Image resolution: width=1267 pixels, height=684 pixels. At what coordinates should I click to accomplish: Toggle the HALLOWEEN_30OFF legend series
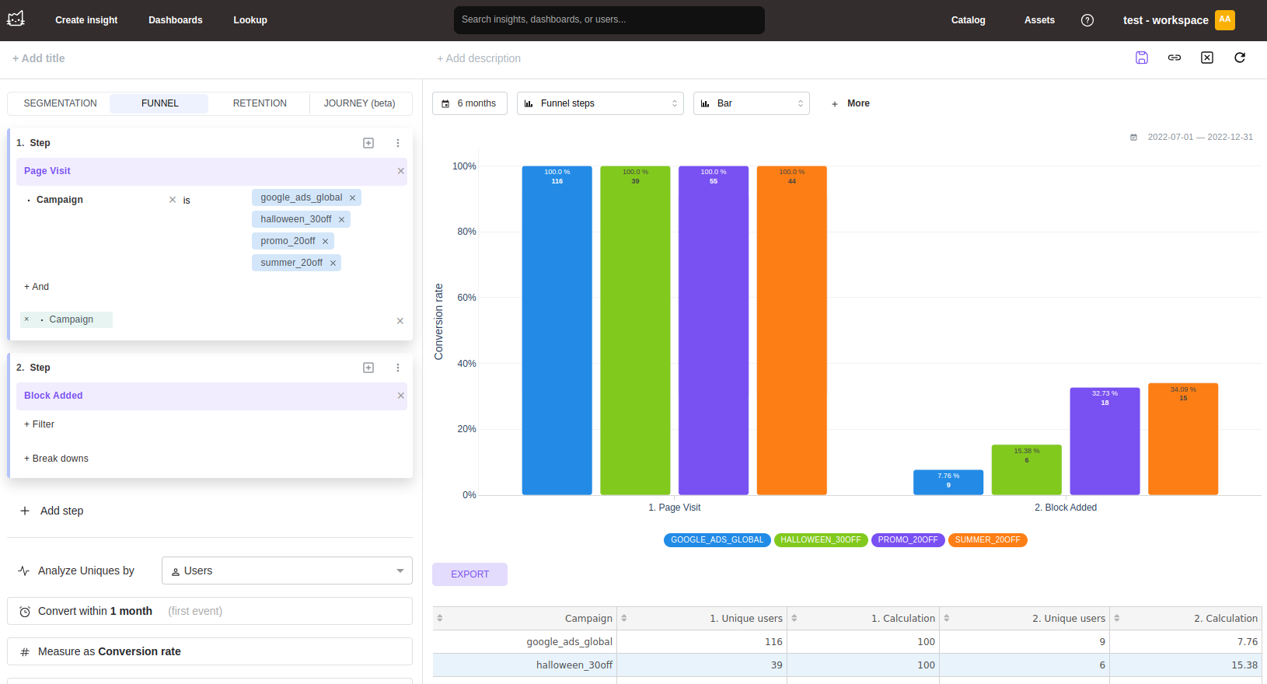[x=821, y=540]
